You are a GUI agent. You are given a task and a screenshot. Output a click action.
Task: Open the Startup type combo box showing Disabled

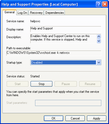66,63
